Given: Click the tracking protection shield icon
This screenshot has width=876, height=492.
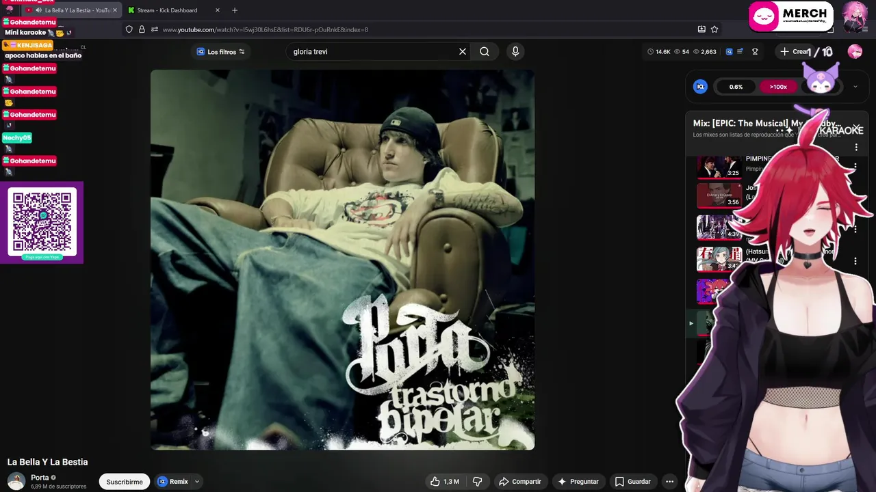Looking at the screenshot, I should click(x=129, y=29).
